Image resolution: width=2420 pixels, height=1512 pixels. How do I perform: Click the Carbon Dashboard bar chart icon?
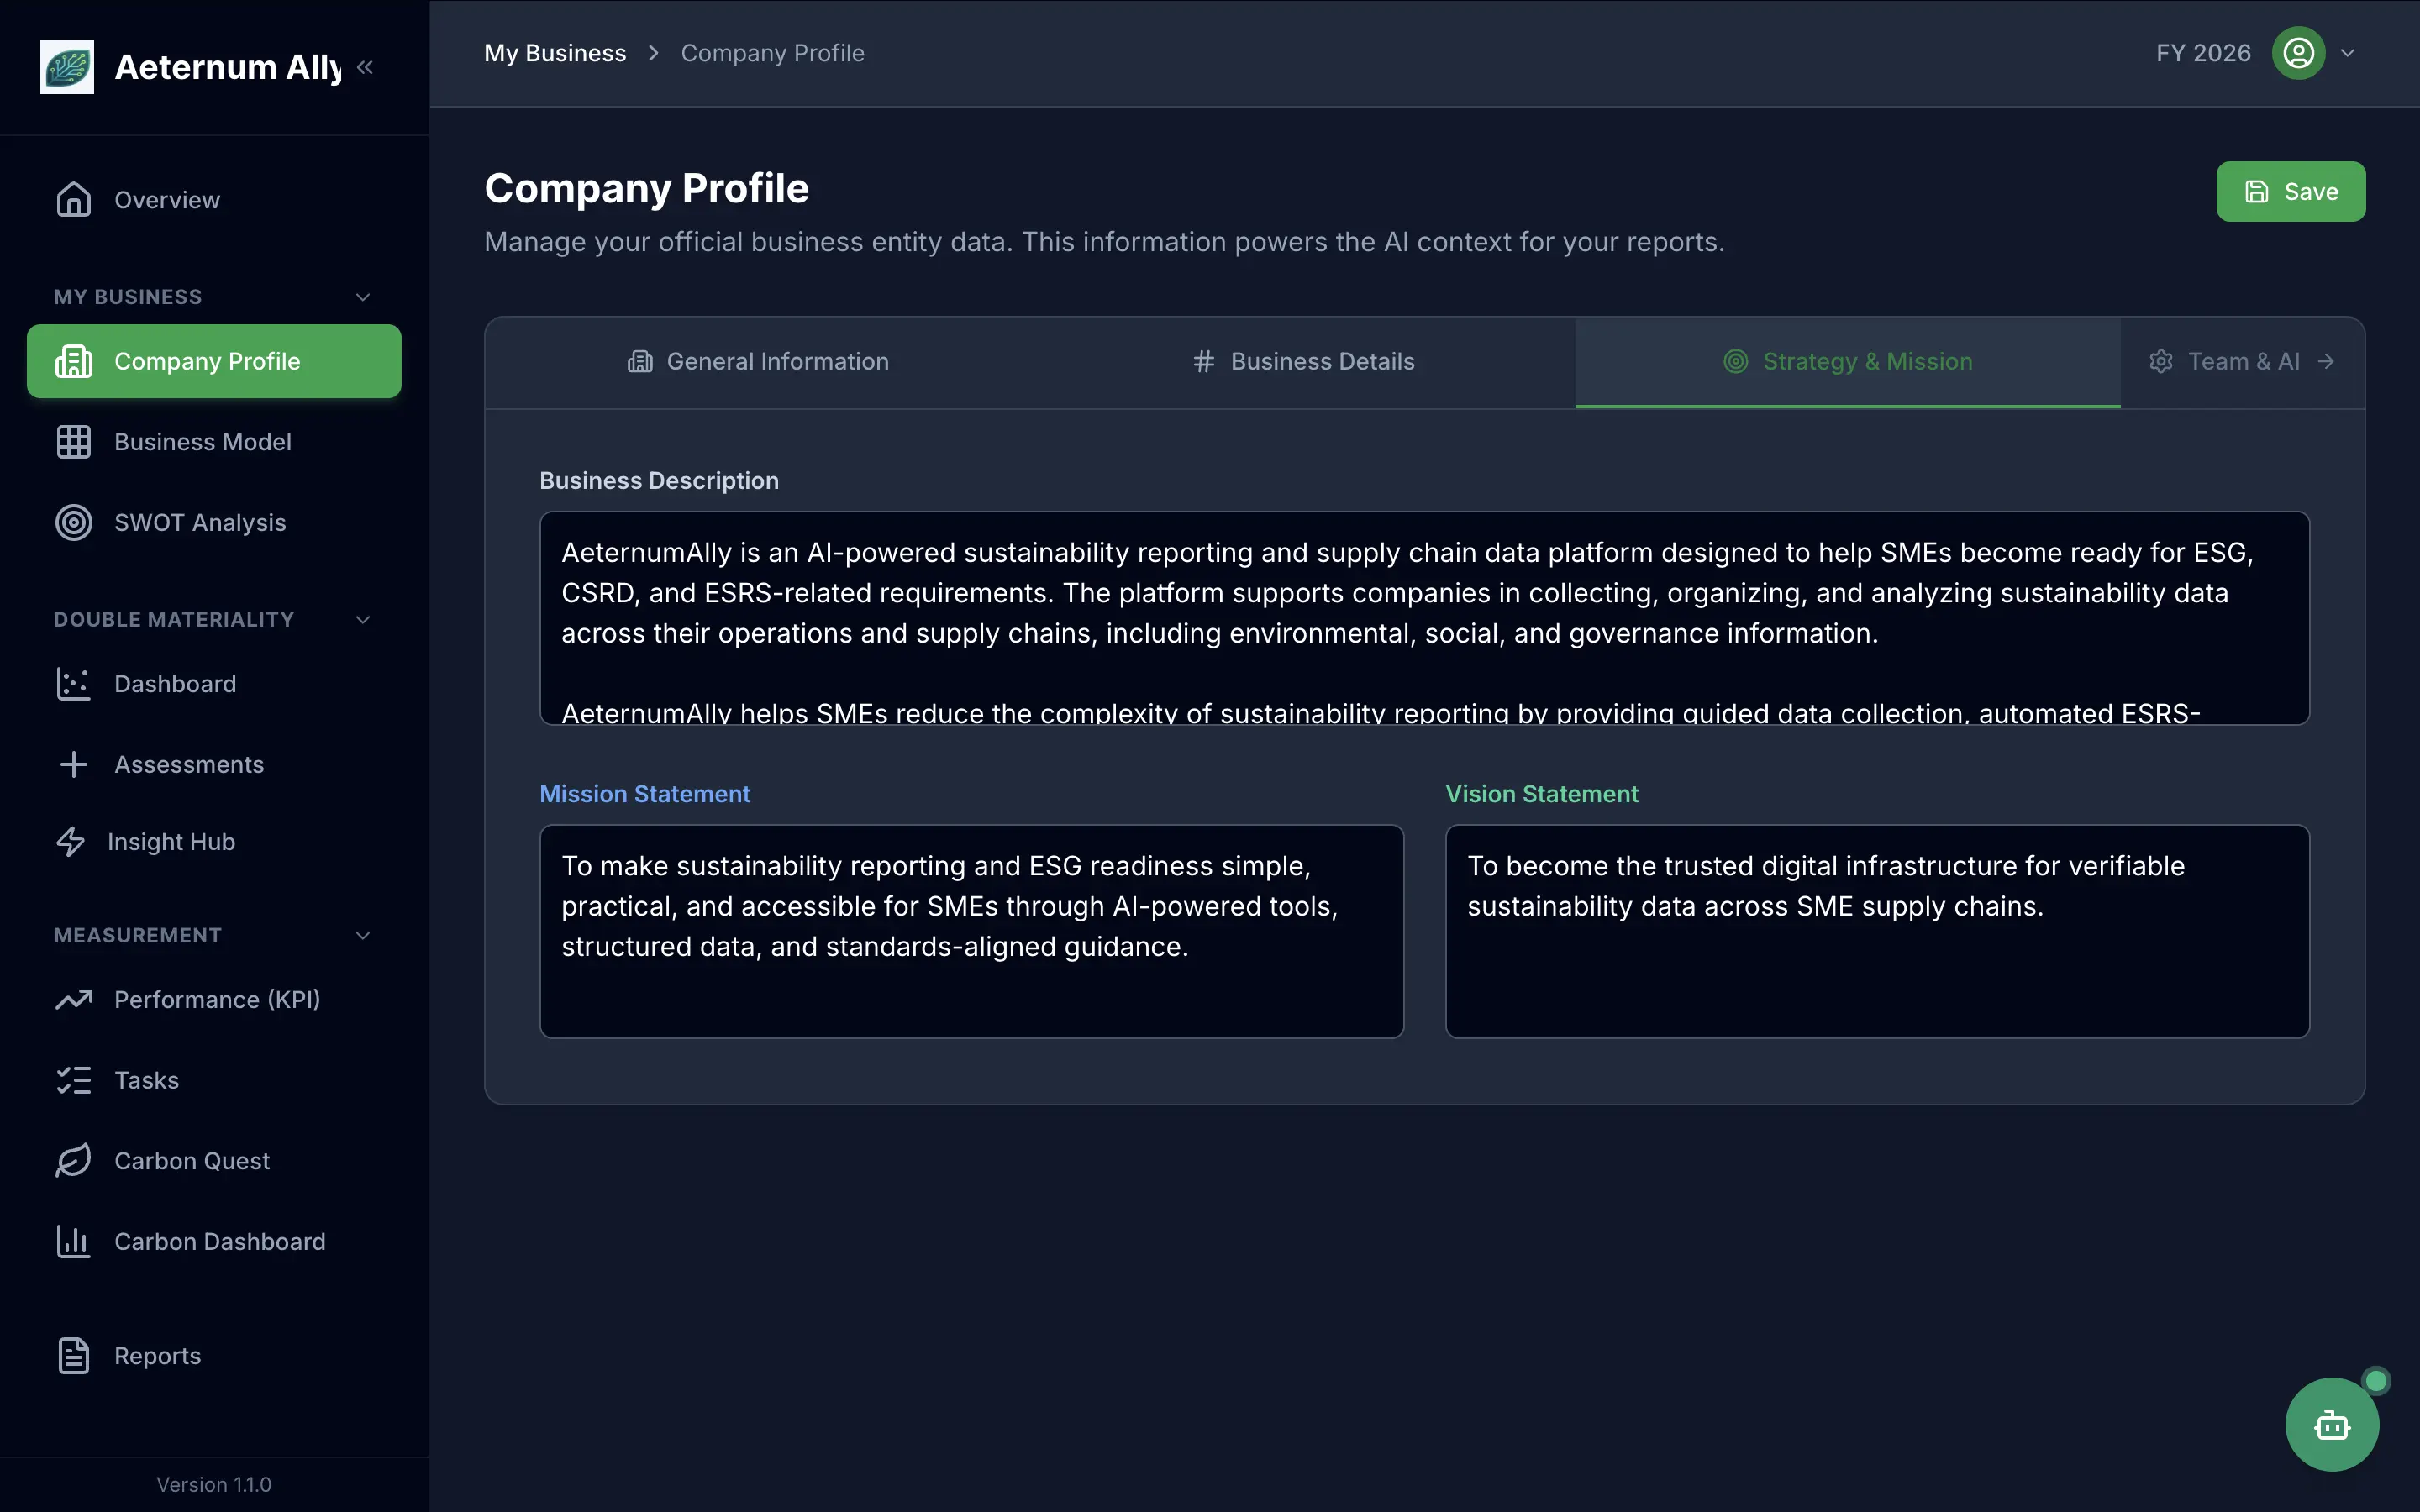(73, 1241)
